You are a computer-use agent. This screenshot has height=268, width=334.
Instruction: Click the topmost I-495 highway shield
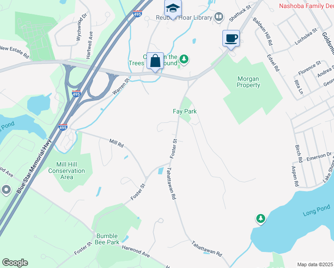tap(138, 14)
